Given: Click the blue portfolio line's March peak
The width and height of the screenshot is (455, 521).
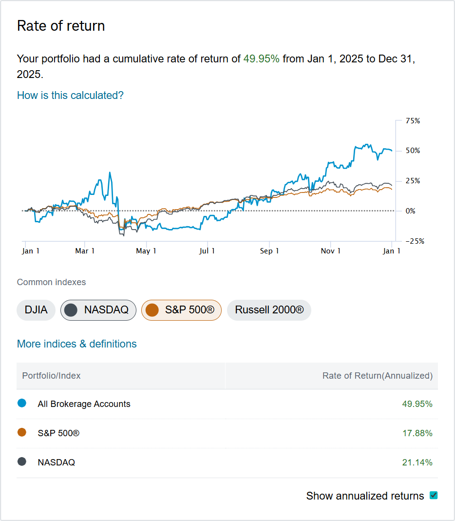Looking at the screenshot, I should pos(110,173).
